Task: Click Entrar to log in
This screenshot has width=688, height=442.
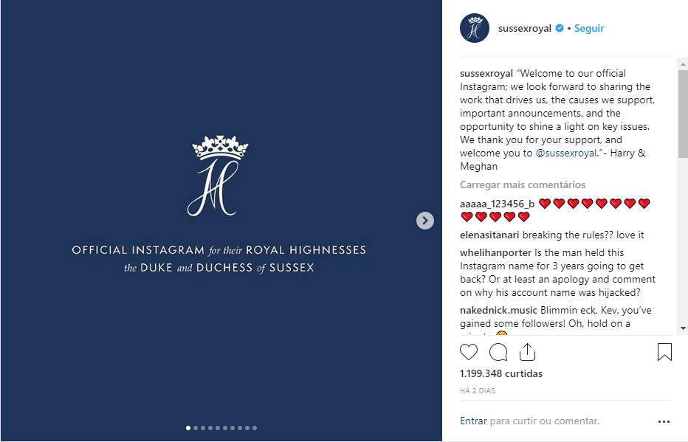Action: pyautogui.click(x=473, y=421)
